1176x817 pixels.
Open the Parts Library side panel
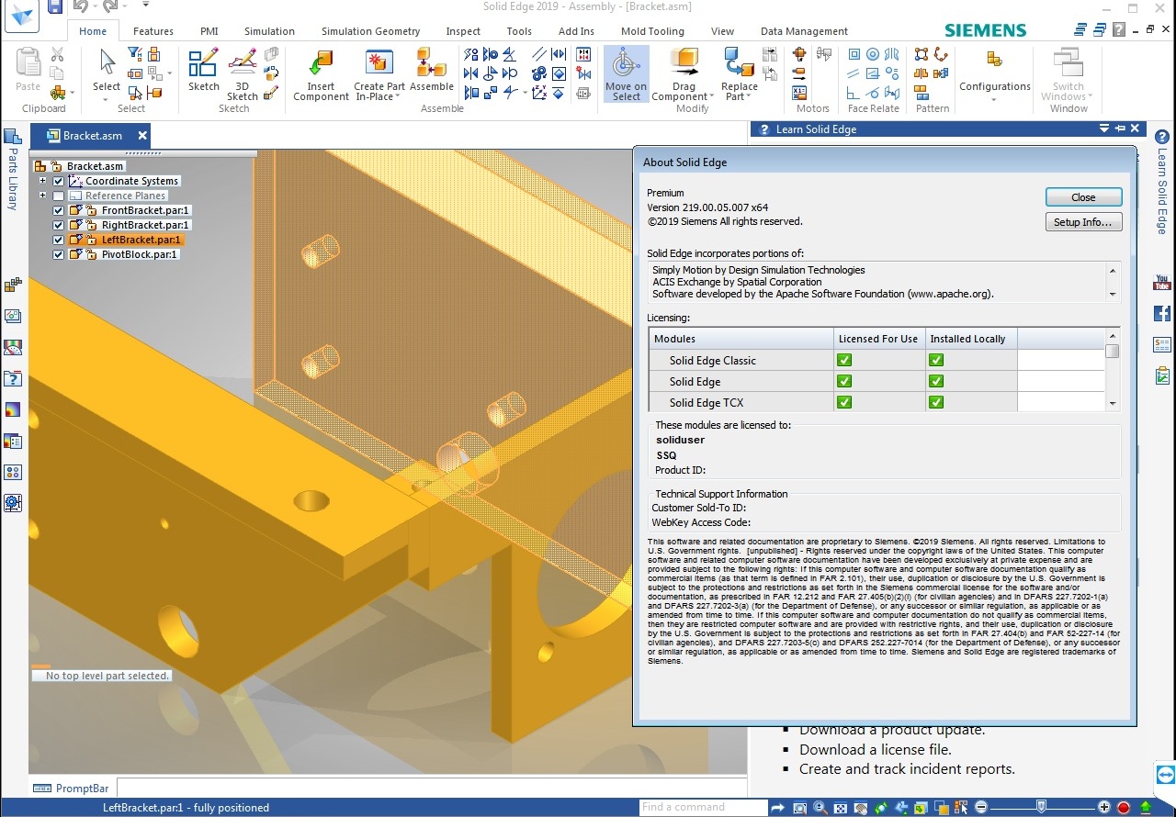click(x=12, y=172)
